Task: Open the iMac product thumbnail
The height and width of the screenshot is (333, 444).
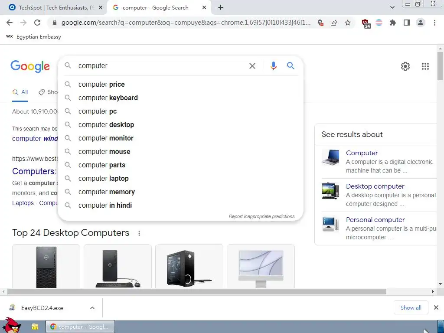Action: pos(261,267)
